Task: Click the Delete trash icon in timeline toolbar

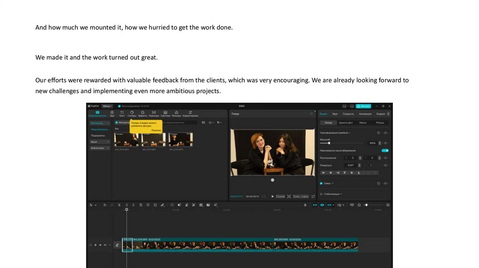Action: [141, 205]
